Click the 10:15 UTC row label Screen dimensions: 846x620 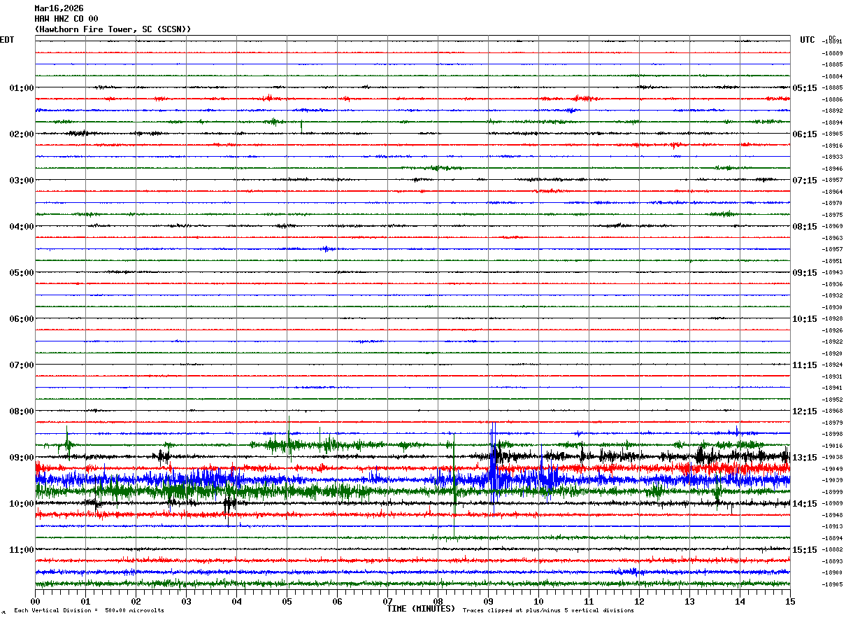tap(805, 319)
